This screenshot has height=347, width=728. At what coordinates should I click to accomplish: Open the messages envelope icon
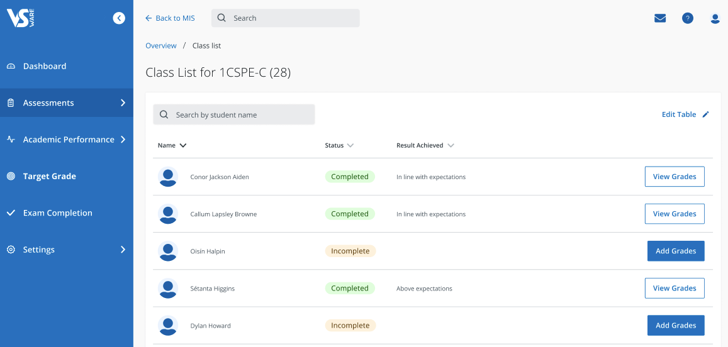[x=660, y=18]
